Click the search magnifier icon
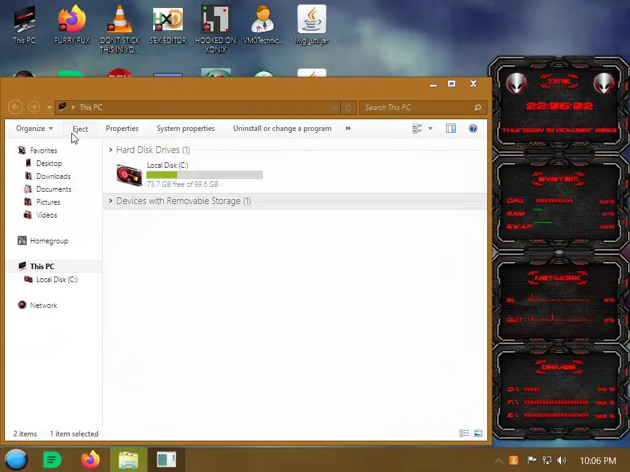Viewport: 630px width, 472px height. tap(477, 108)
